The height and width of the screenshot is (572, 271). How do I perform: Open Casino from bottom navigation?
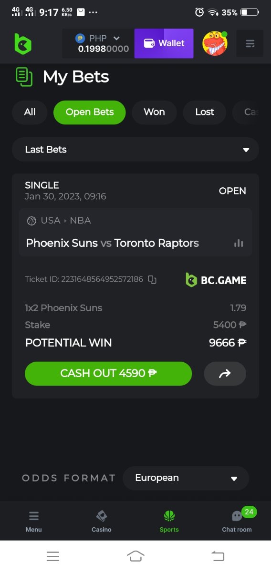[102, 521]
